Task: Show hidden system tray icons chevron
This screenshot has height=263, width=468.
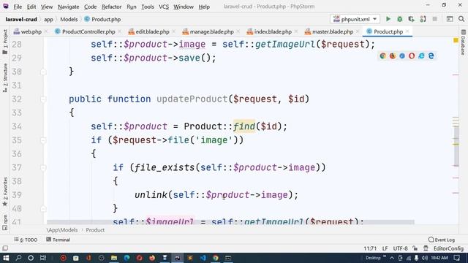Action: pyautogui.click(x=392, y=258)
